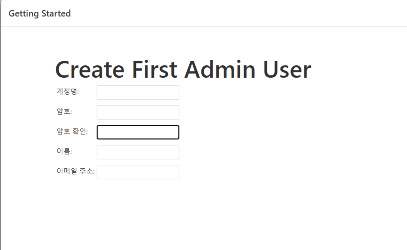Click the 암호 확인: label text
This screenshot has width=407, height=250.
(72, 131)
